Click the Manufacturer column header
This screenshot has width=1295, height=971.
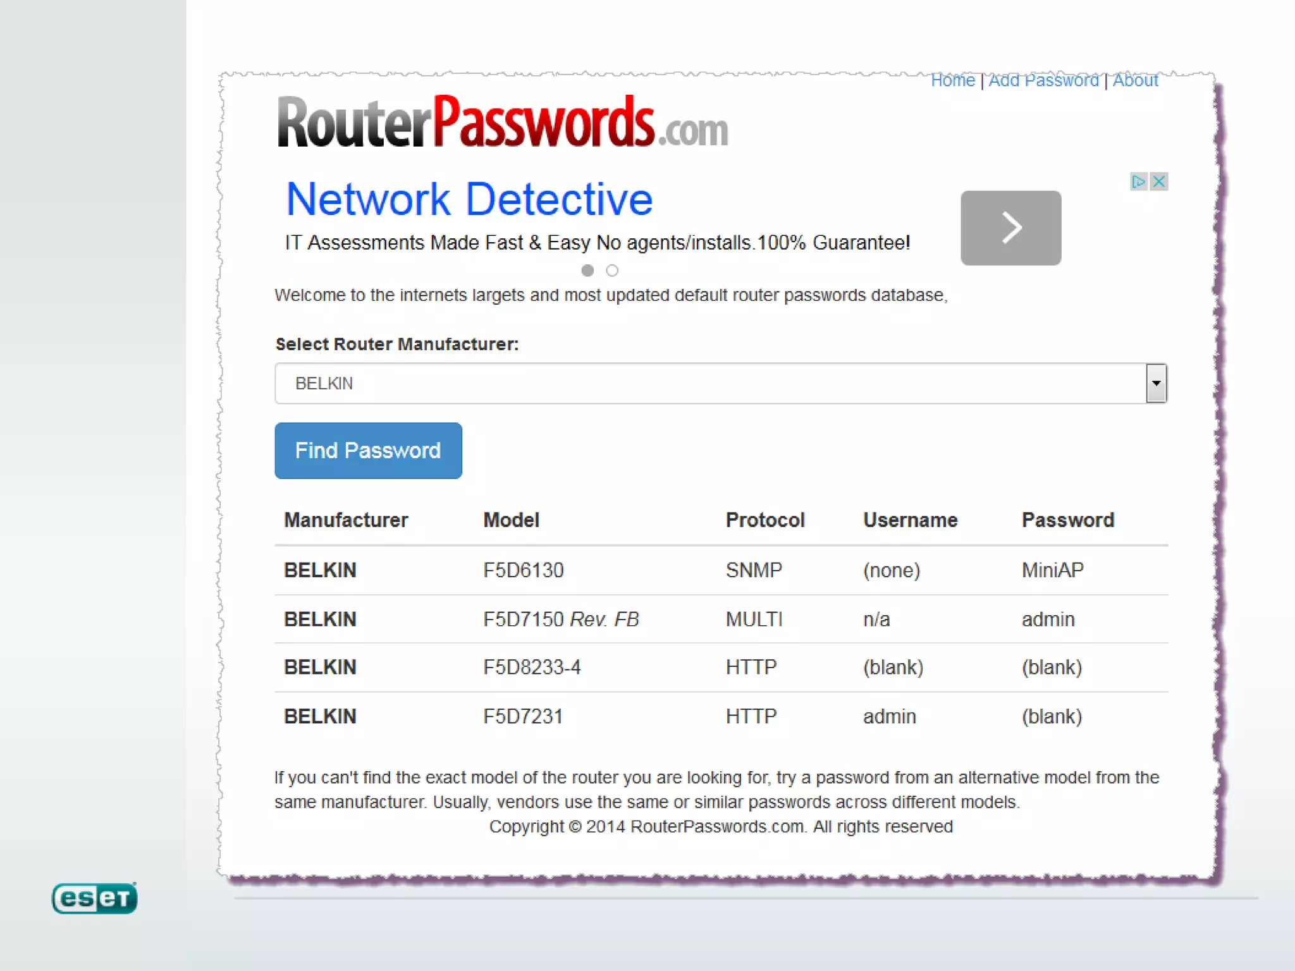click(x=346, y=520)
